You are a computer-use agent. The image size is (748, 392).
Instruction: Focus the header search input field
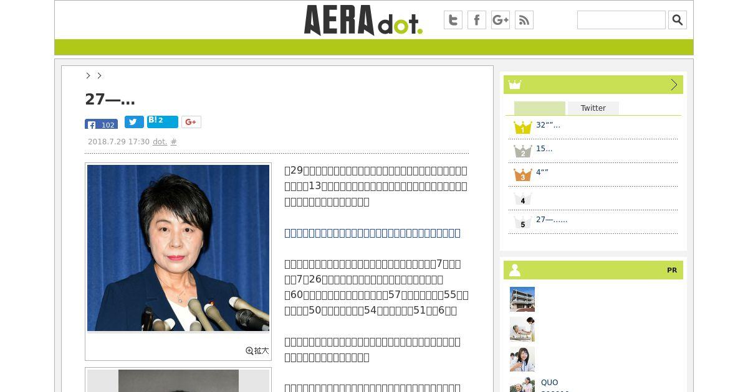click(621, 20)
